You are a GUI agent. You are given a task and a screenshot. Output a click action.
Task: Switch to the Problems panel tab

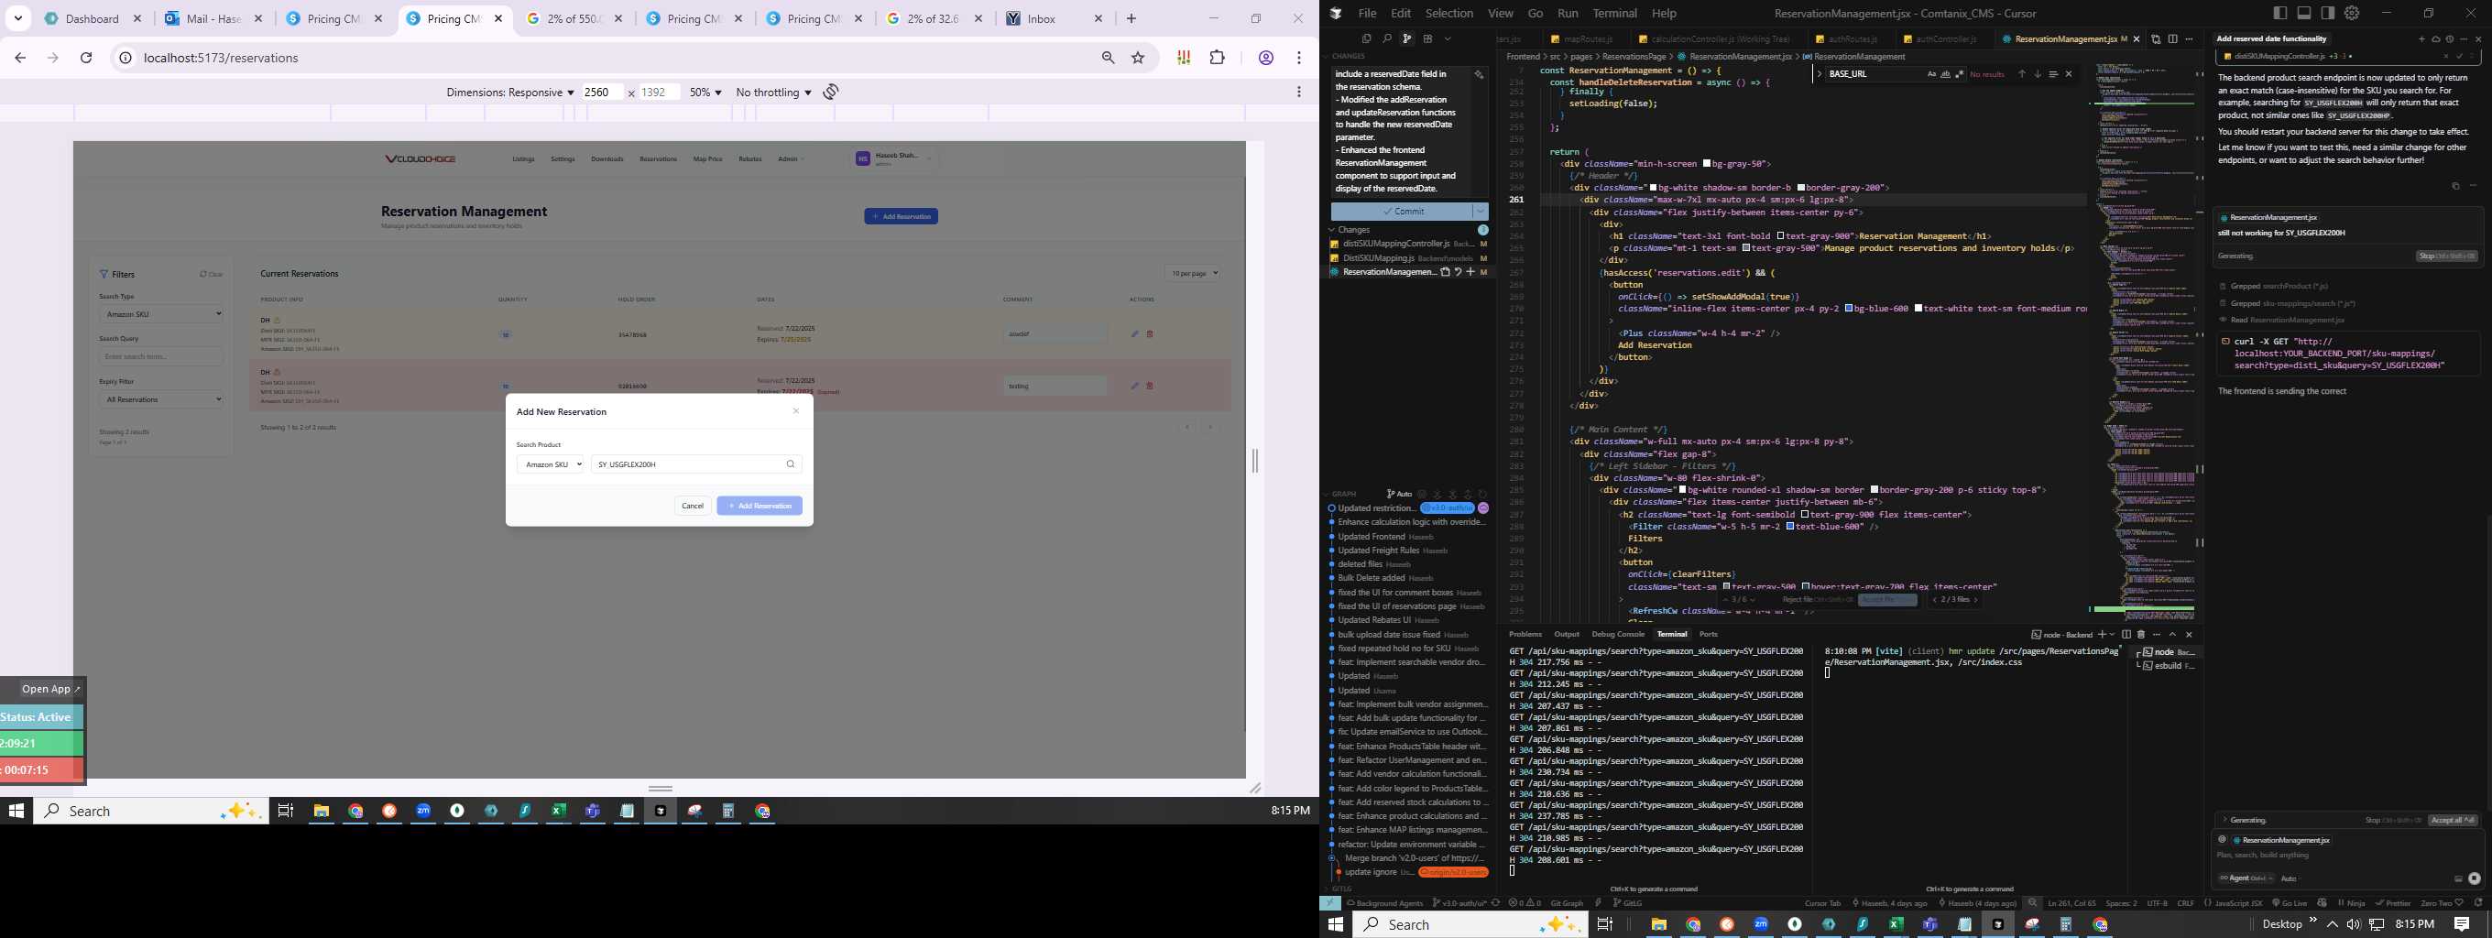pyautogui.click(x=1525, y=635)
